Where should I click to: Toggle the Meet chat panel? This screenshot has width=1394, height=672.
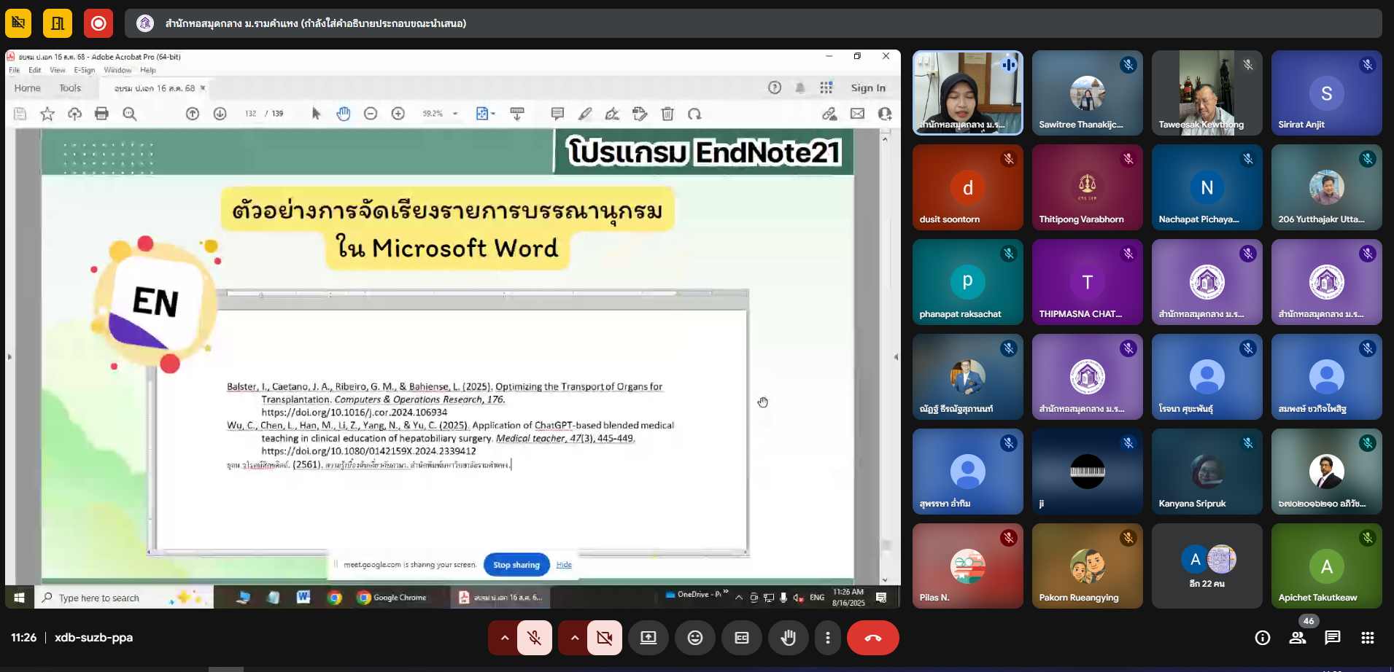tap(1333, 638)
